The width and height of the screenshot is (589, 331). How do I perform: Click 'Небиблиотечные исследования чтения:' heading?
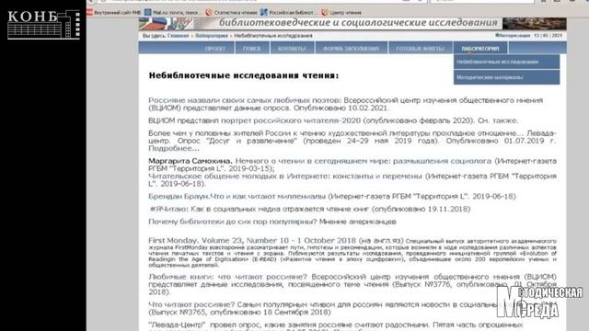[x=243, y=75]
